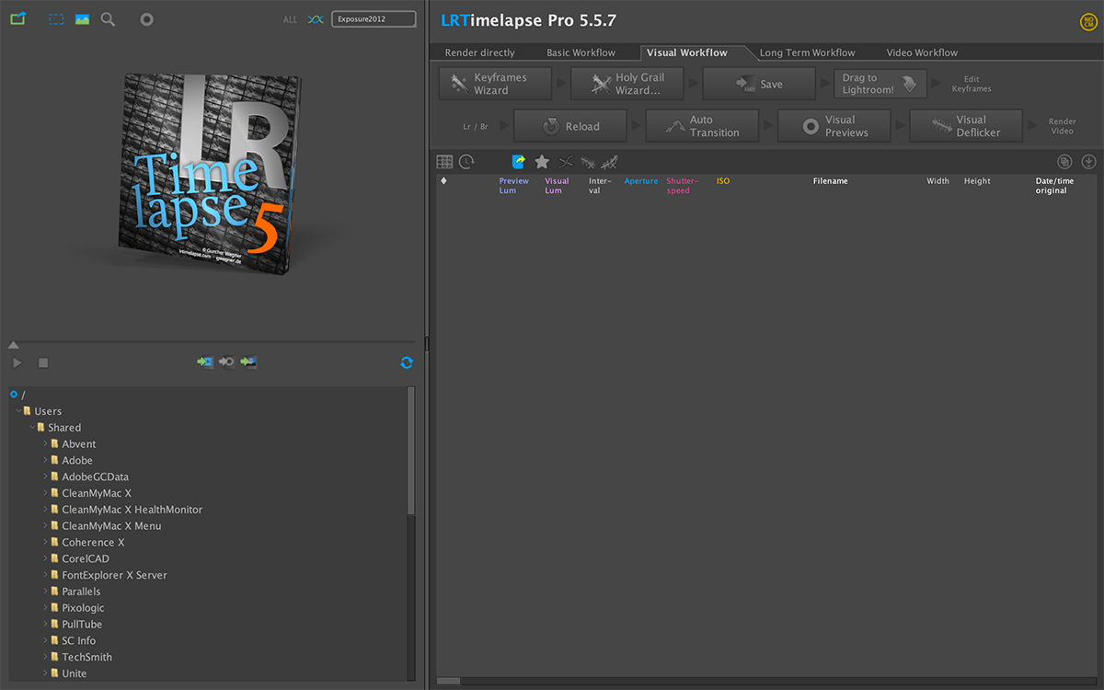This screenshot has height=690, width=1104.
Task: Stop the preview playback
Action: click(43, 363)
